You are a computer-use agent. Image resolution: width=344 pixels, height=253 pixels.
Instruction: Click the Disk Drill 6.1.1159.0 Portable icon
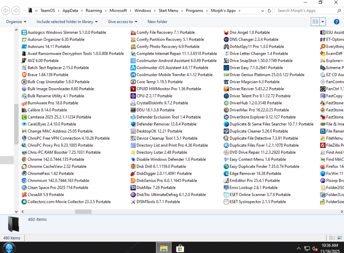133,167
